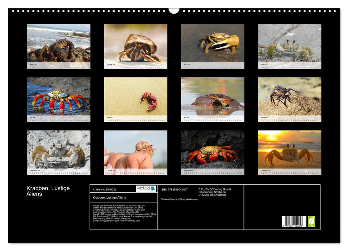This screenshot has height=251, width=348.
Task: Open the September white-clawed crab photo
Action: coord(59,150)
